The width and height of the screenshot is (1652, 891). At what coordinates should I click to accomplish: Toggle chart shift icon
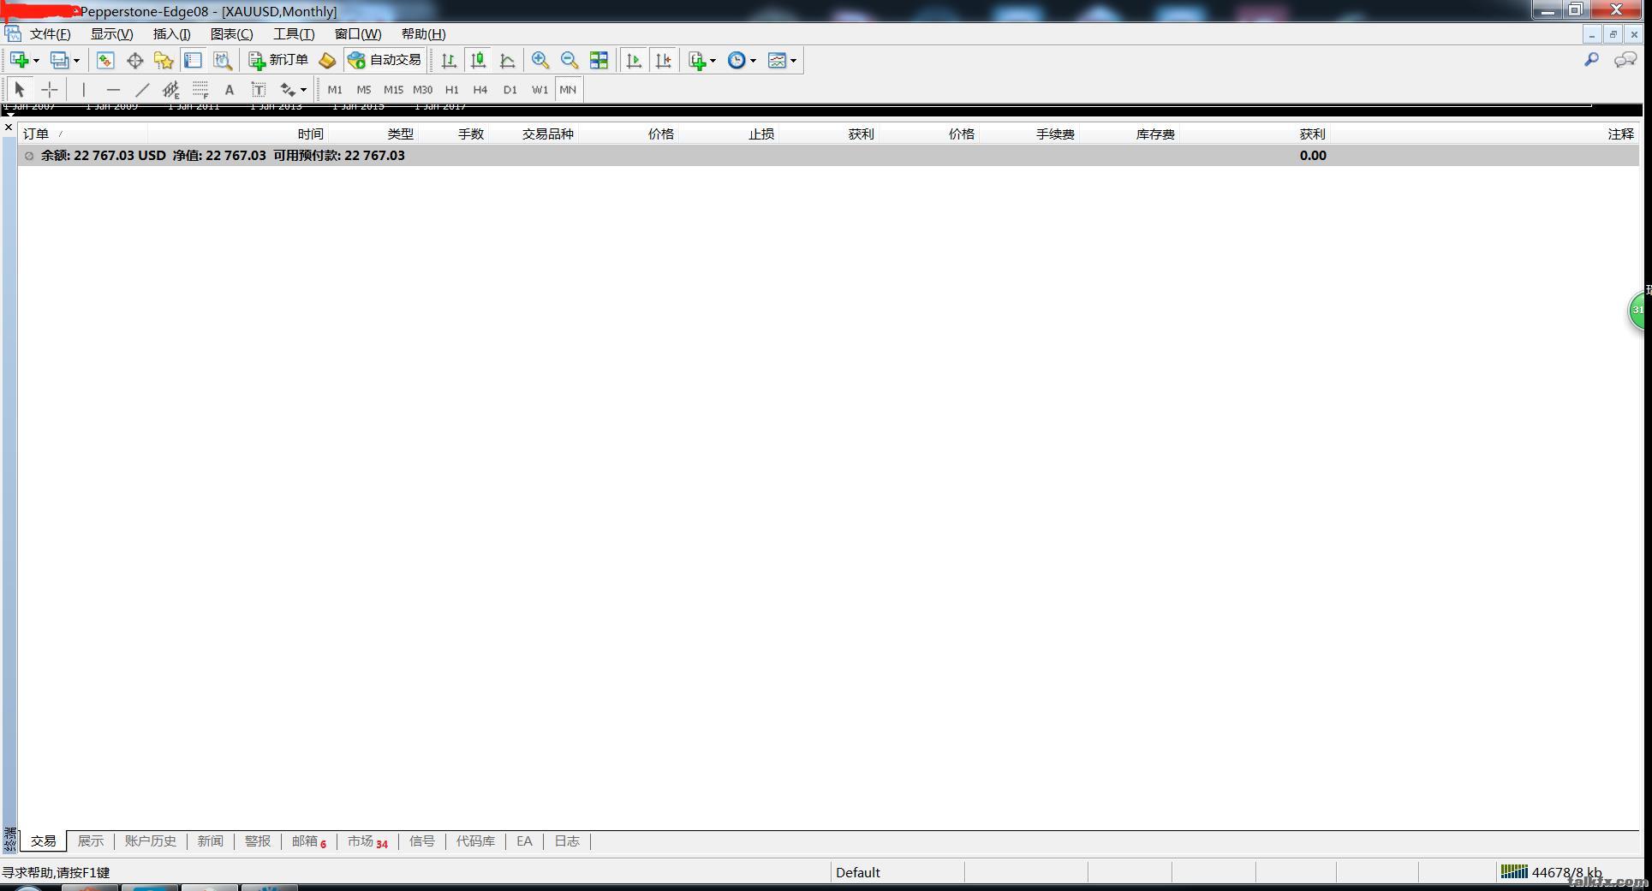click(x=663, y=60)
